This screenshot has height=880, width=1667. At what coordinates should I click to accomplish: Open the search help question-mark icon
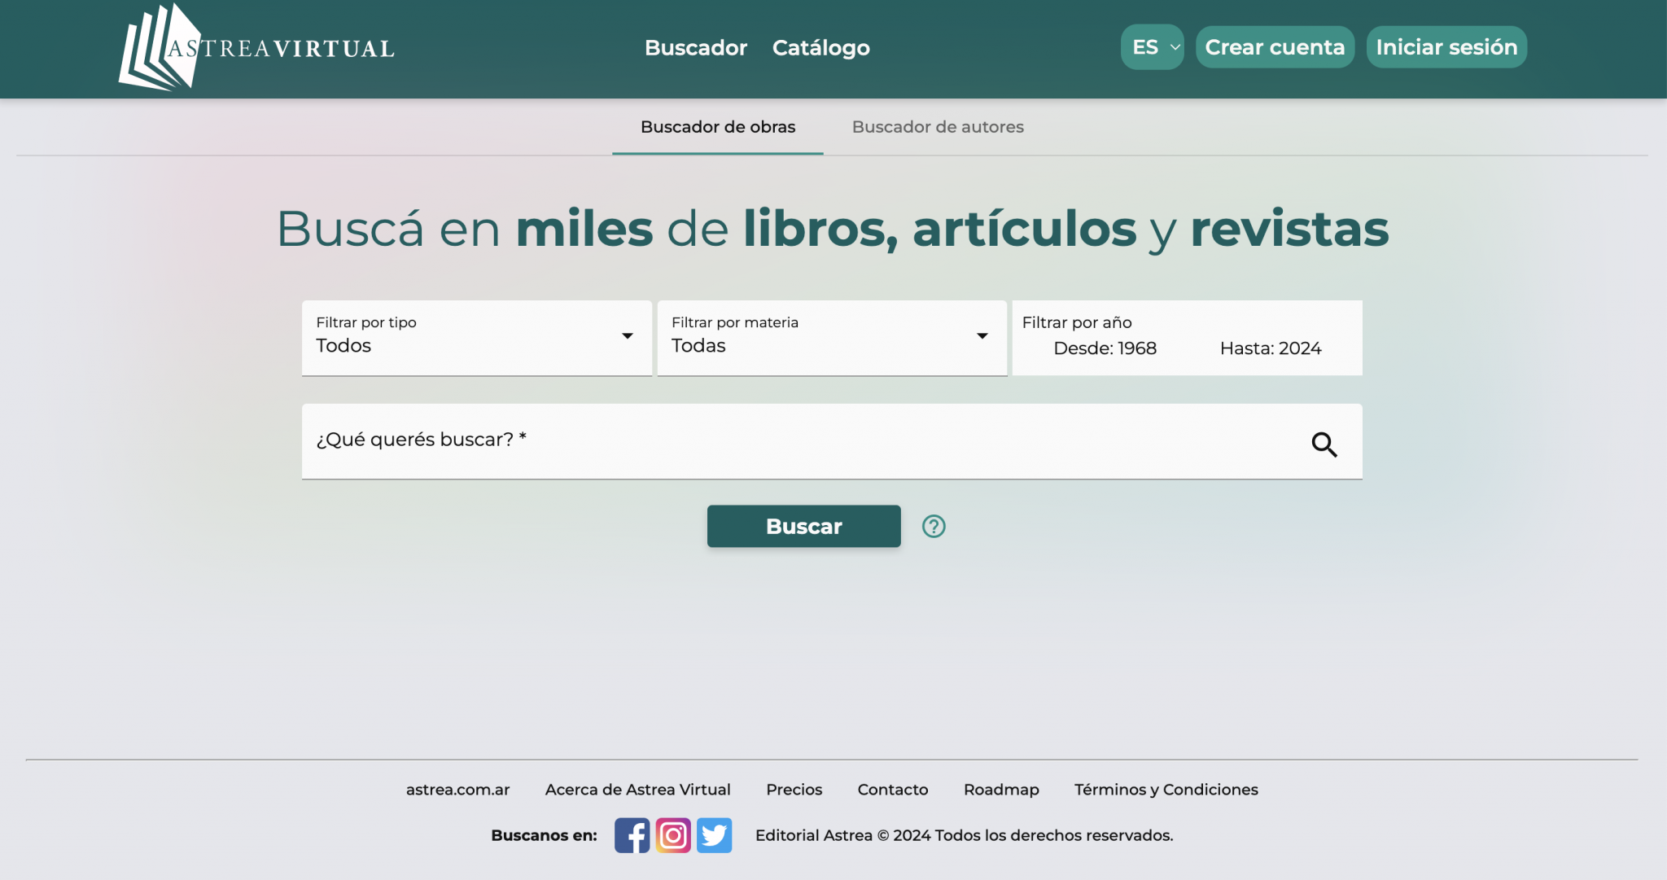click(934, 527)
